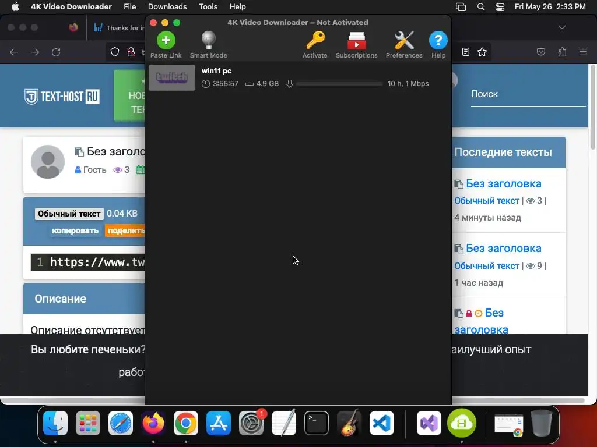Click the download arrow icon in the row

click(x=290, y=84)
